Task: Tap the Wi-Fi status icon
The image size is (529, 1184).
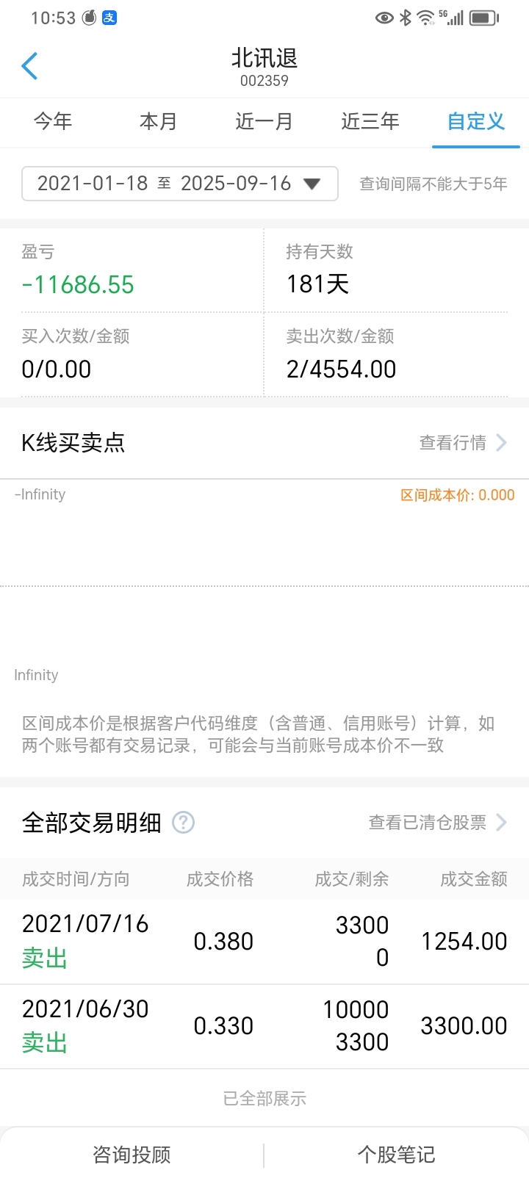Action: [425, 18]
